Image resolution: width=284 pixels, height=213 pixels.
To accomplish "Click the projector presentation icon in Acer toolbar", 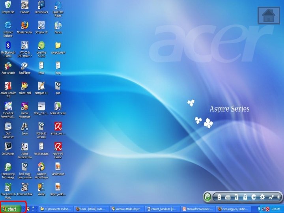I will tap(228, 197).
